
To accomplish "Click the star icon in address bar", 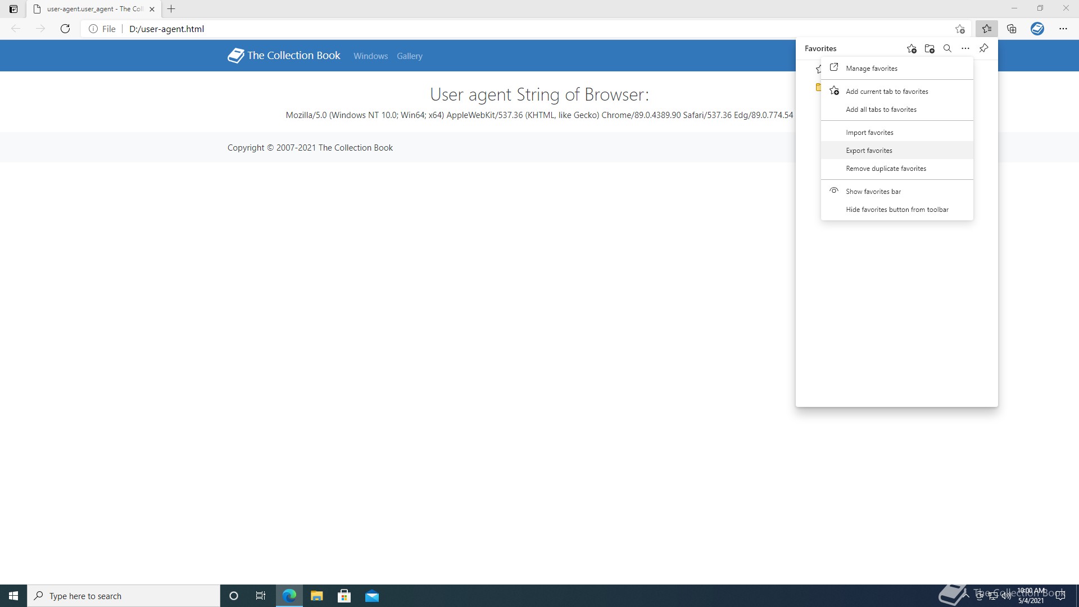I will (960, 29).
